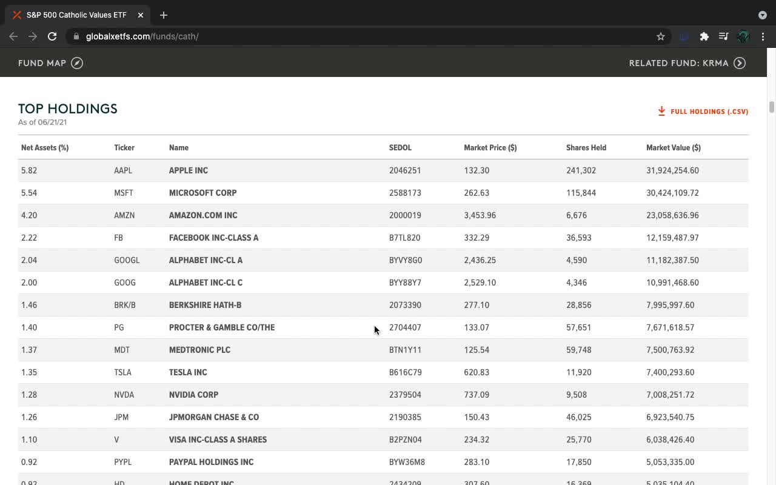The height and width of the screenshot is (485, 776).
Task: Select PAYPAL HOLDINGS INC name
Action: click(212, 462)
